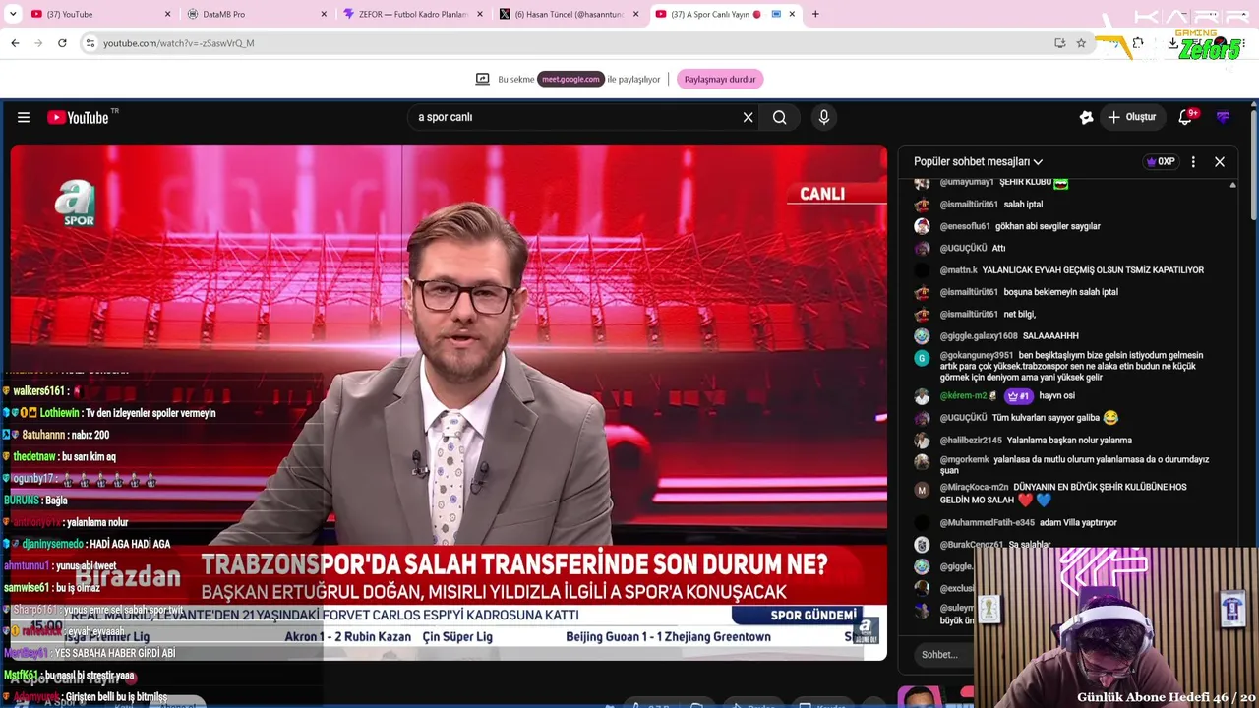
Task: Click the Oluştur create button
Action: [x=1132, y=117]
